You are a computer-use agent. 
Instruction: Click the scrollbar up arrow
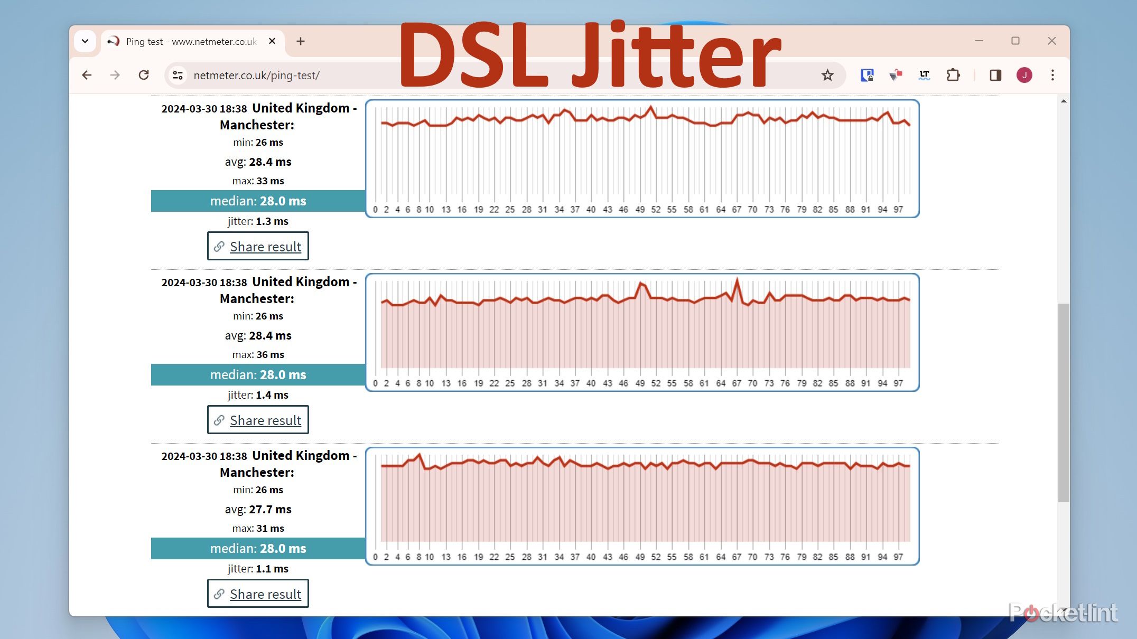tap(1063, 101)
